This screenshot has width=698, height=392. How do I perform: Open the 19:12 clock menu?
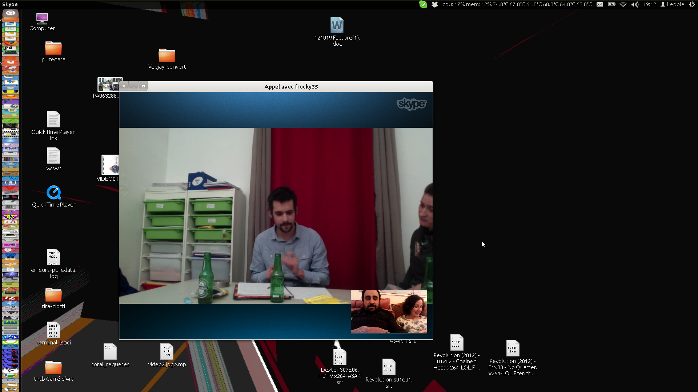(x=649, y=4)
